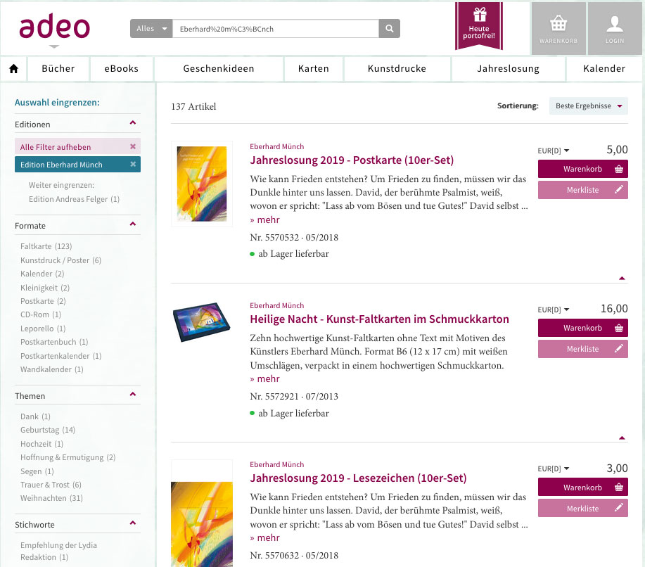Filter by Empfehlung der Lydia Redaktion (1)
The image size is (645, 567).
click(58, 551)
